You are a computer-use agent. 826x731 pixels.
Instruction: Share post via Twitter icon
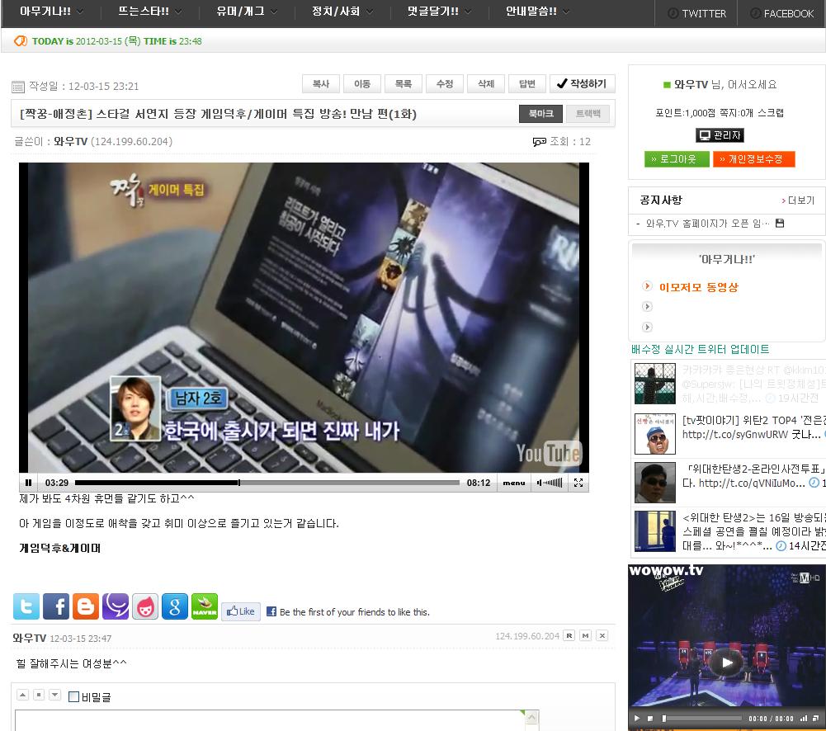tap(26, 606)
